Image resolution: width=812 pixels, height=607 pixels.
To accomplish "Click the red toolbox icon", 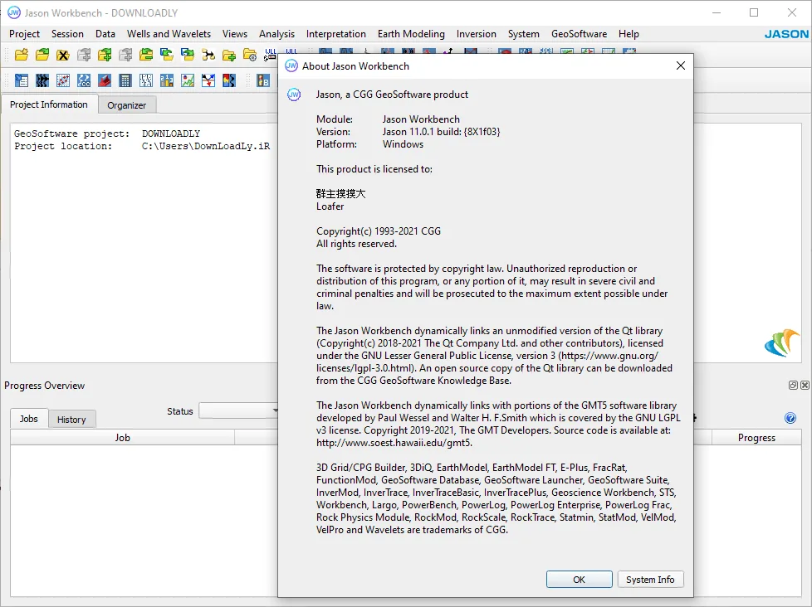I will point(104,80).
